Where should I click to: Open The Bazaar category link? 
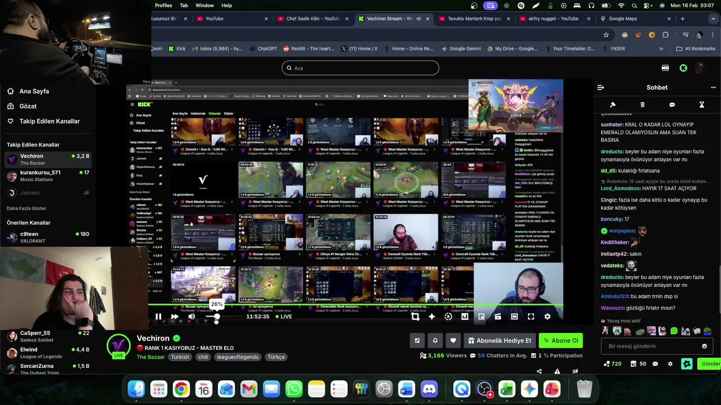(x=151, y=357)
